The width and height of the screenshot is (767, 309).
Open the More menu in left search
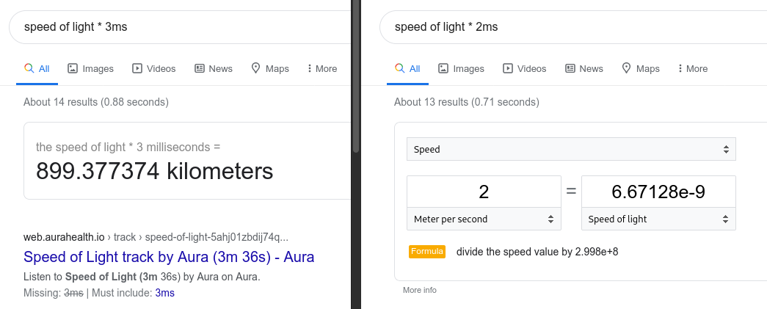click(322, 68)
